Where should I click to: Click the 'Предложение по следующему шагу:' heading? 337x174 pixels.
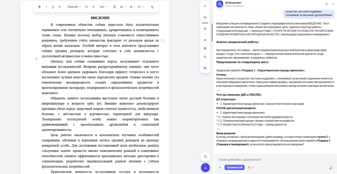pyautogui.click(x=243, y=62)
